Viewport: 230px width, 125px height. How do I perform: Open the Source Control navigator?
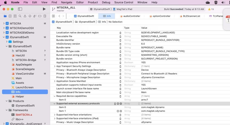pyautogui.click(x=10, y=16)
